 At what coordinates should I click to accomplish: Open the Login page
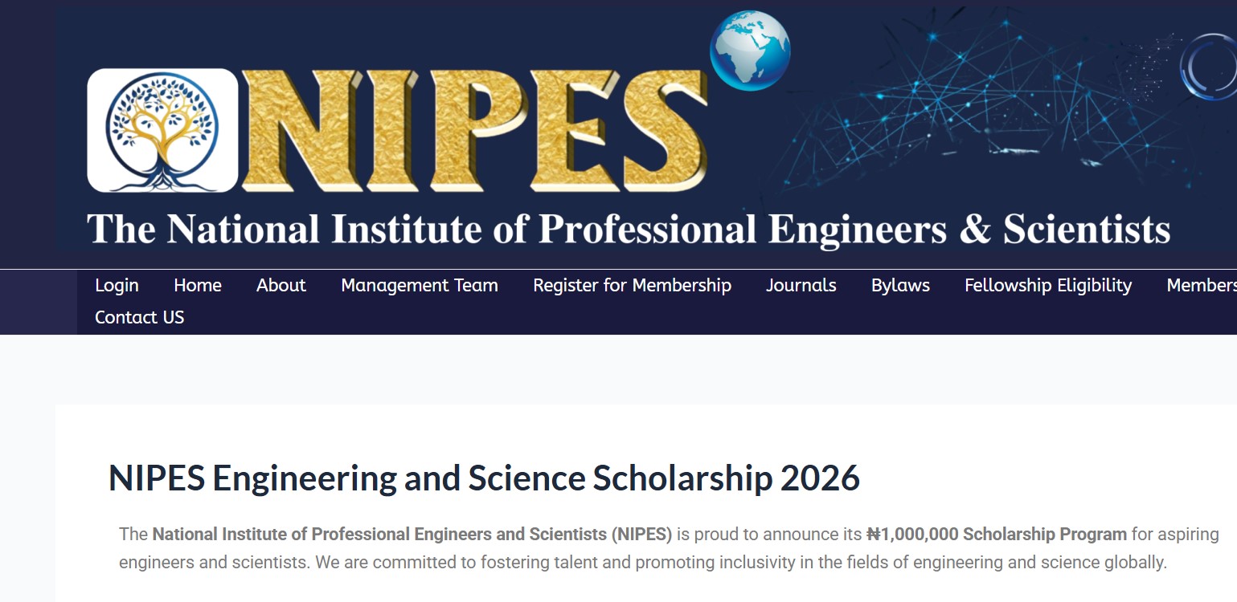[116, 285]
